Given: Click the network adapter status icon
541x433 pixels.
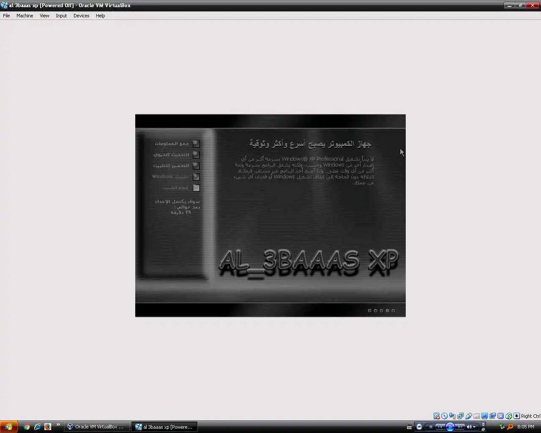Looking at the screenshot, I should pyautogui.click(x=460, y=416).
